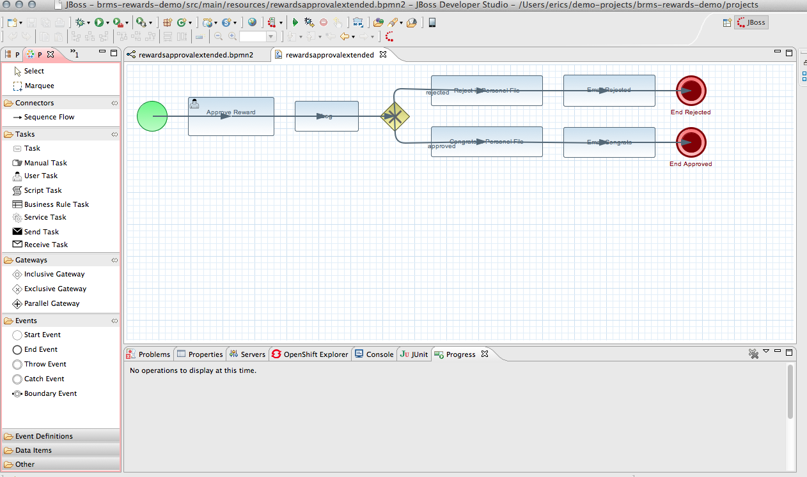Select the Approve Reward user task
This screenshot has width=807, height=477.
(231, 116)
